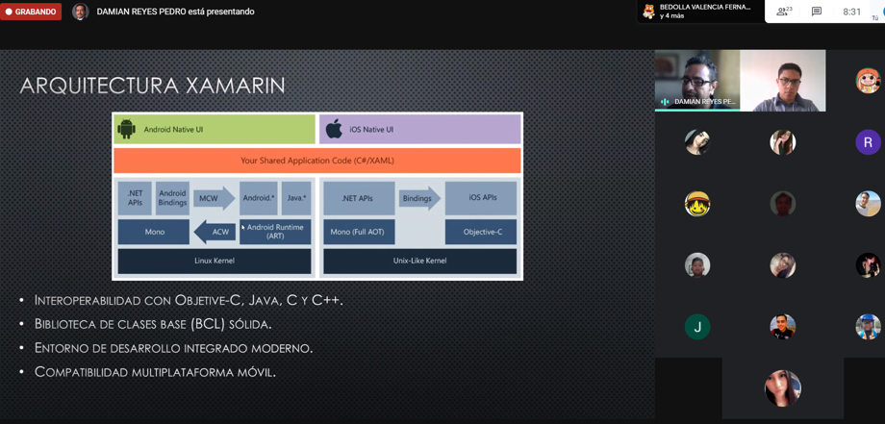Open the BEDOLLA VALENCIA FERNA... participant strip
Image resolution: width=885 pixels, height=424 pixels.
coord(701,12)
